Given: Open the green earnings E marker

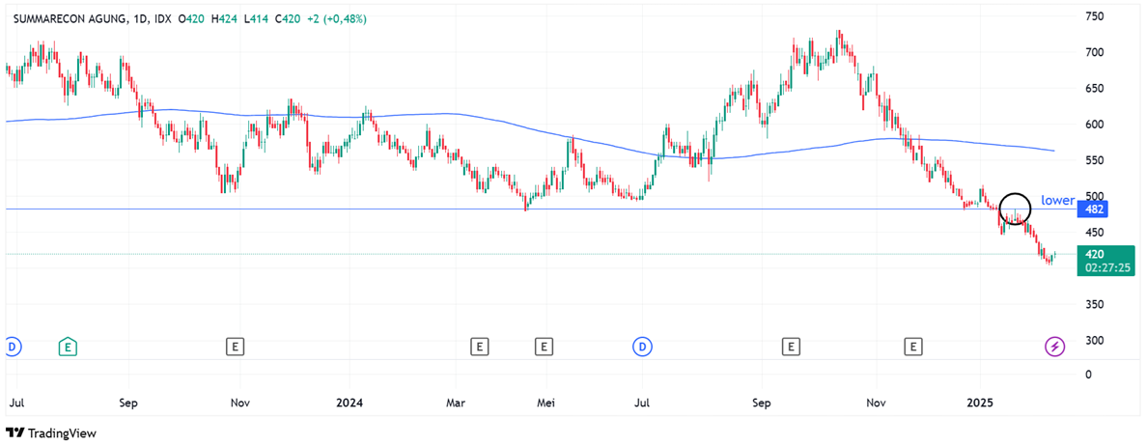Looking at the screenshot, I should pyautogui.click(x=68, y=346).
